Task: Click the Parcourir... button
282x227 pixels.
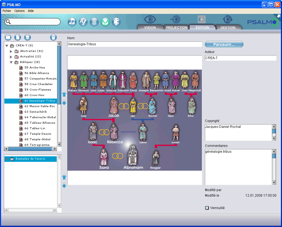Action: [224, 44]
